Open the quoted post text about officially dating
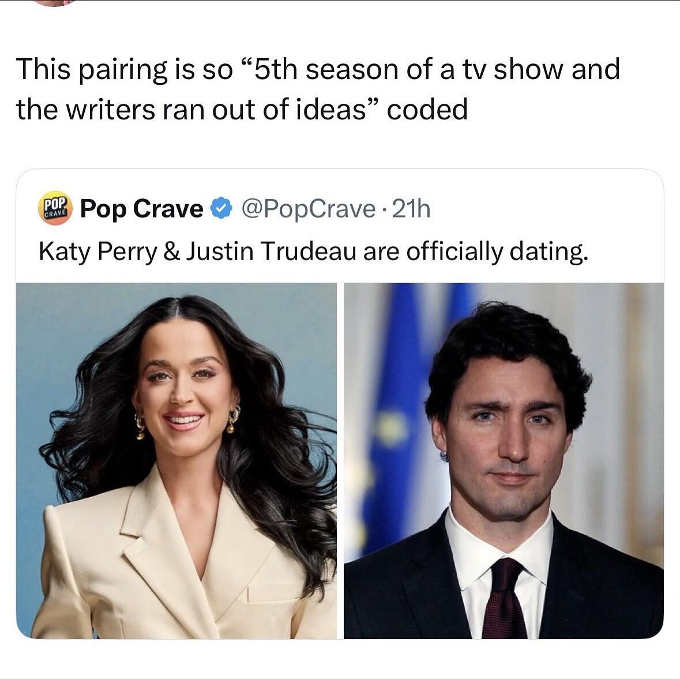 click(314, 251)
